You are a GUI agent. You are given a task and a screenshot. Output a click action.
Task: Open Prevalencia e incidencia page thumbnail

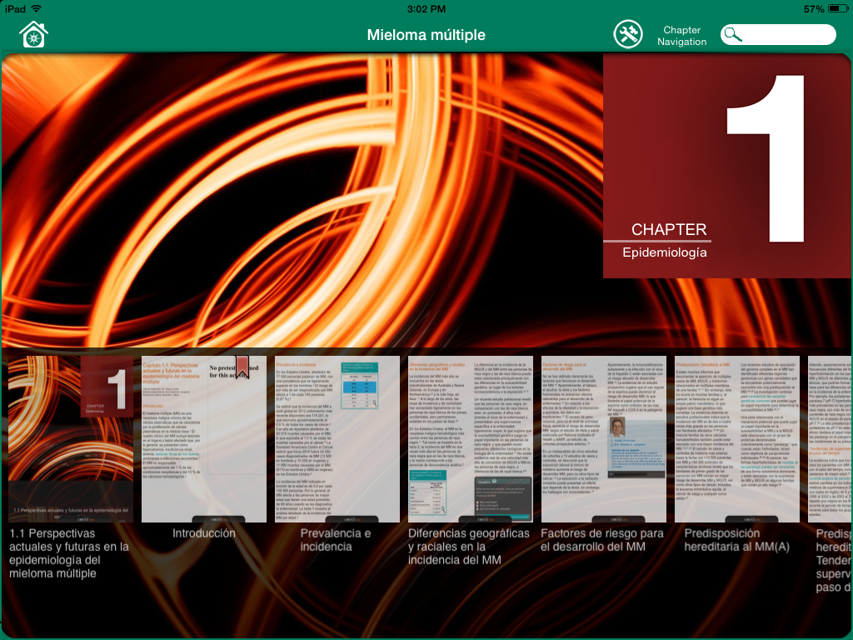point(337,438)
